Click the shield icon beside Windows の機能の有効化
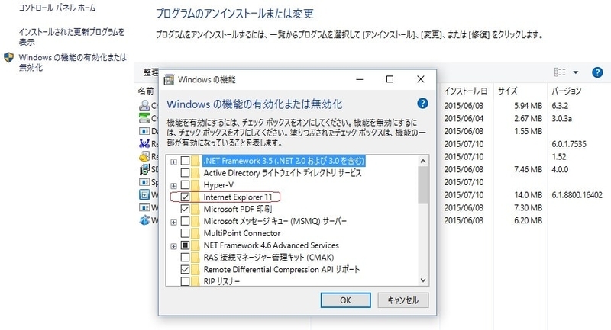 tap(8, 58)
